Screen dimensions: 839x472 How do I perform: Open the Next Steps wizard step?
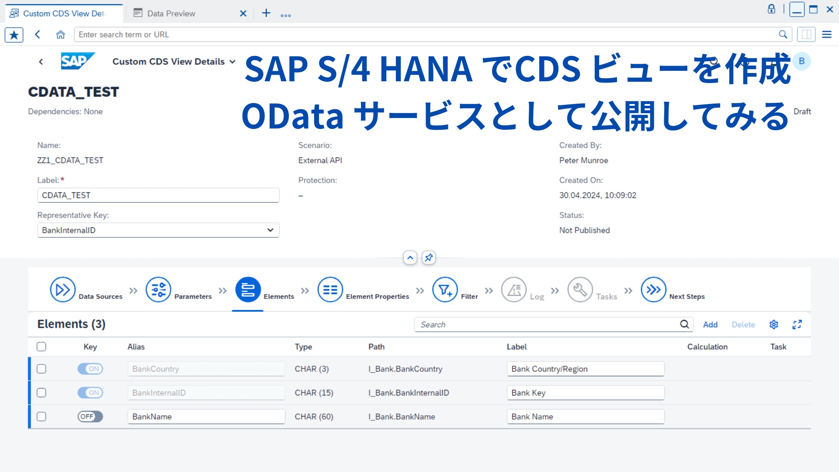tap(653, 289)
